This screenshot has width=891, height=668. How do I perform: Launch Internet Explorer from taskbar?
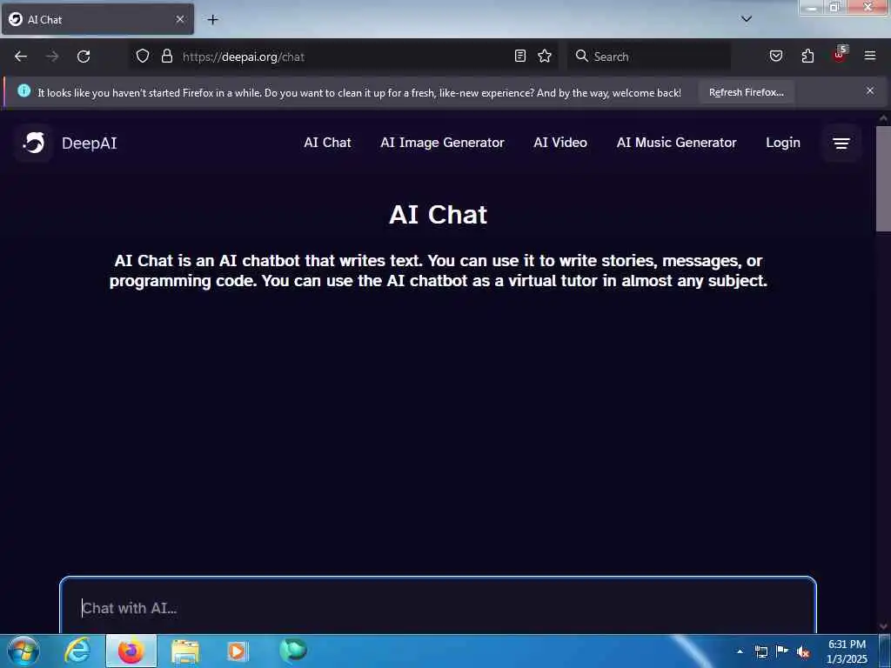pos(77,651)
